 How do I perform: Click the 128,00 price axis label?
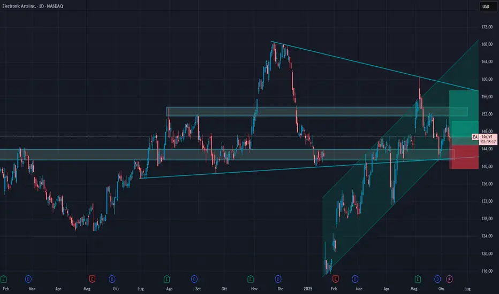click(487, 219)
